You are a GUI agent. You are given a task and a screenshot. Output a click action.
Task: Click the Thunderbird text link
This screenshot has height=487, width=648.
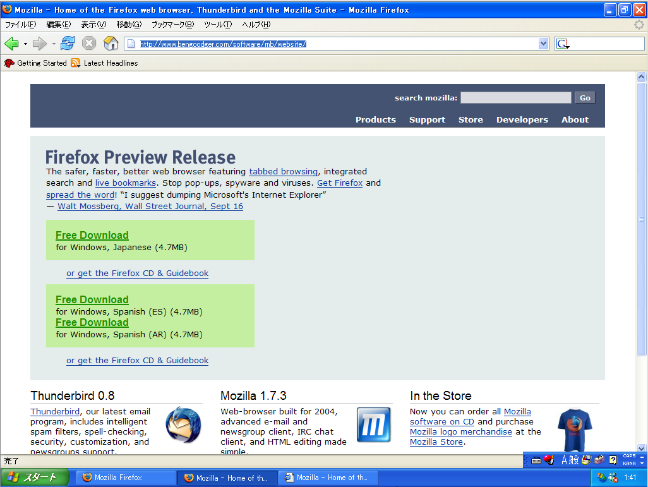(x=55, y=411)
